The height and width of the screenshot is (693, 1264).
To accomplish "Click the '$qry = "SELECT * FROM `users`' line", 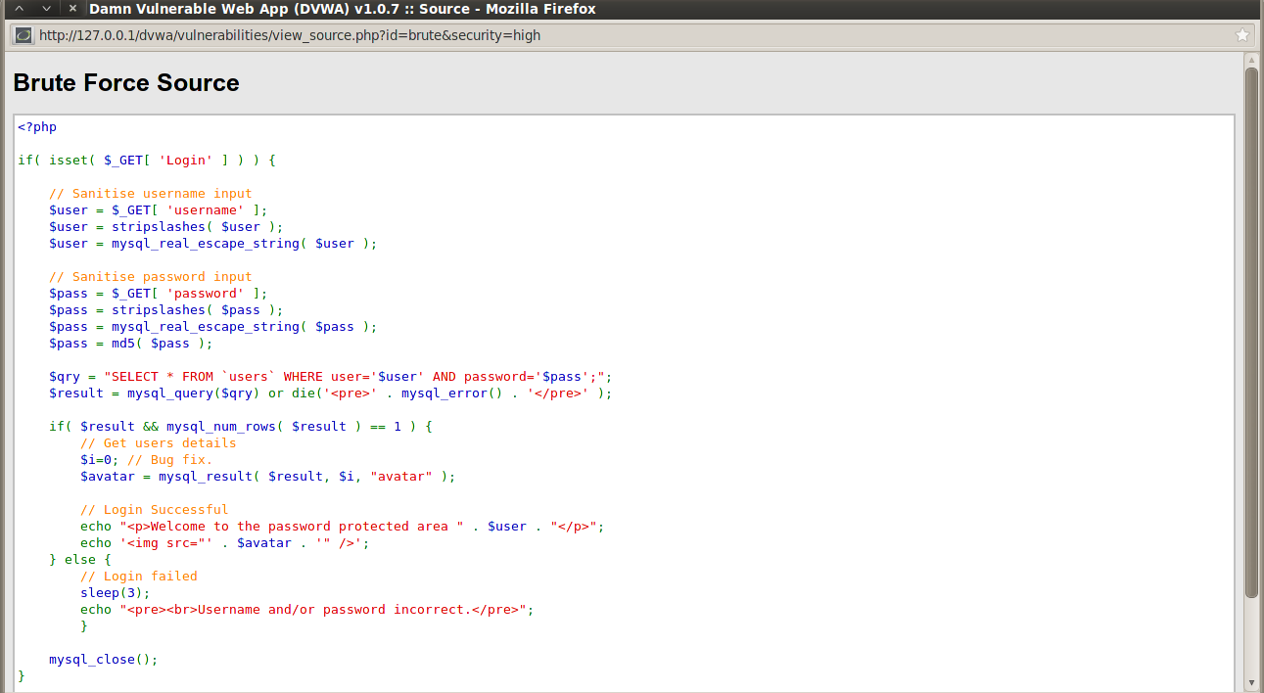I will pyautogui.click(x=331, y=376).
